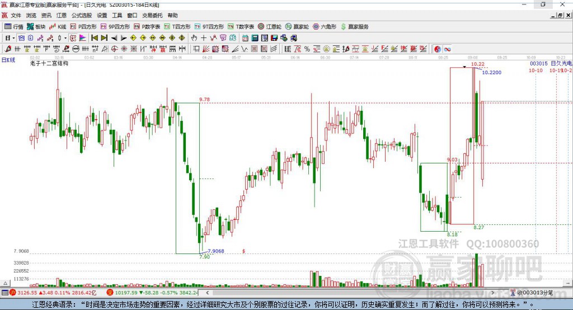Expand the candlestick style dropdown arrow
Screen dimensions: 573x310
[65, 38]
